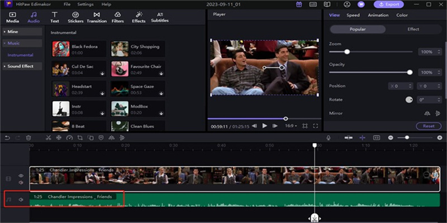The width and height of the screenshot is (447, 223).
Task: Enter fullscreen in the player
Action: [315, 126]
